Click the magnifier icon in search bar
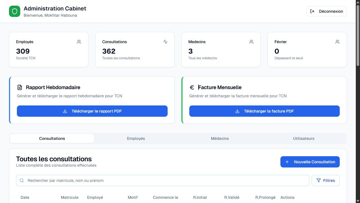The height and width of the screenshot is (203, 360). tap(22, 180)
